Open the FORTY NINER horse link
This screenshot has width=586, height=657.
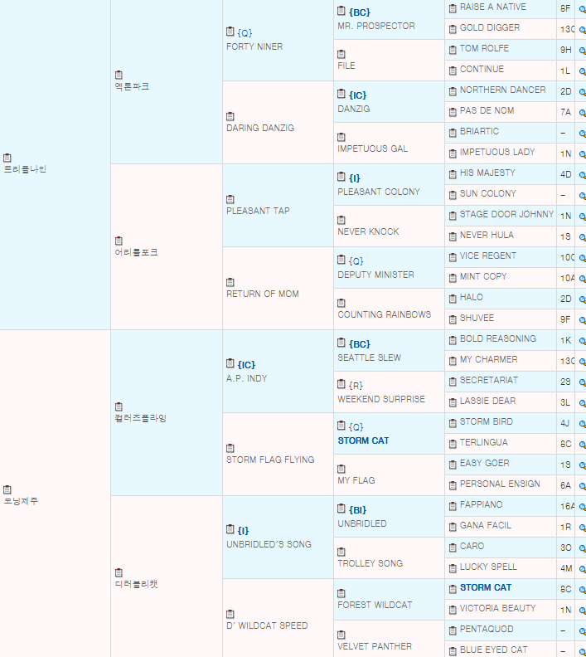click(x=254, y=46)
